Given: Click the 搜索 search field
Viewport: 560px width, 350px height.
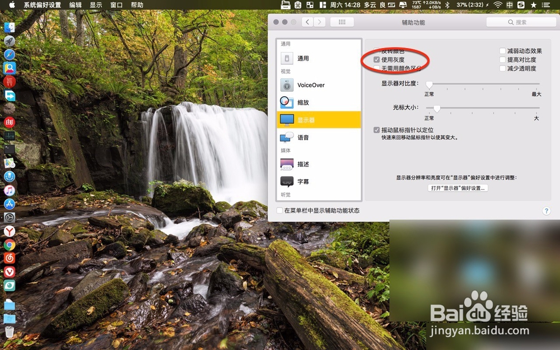Looking at the screenshot, I should coord(521,22).
